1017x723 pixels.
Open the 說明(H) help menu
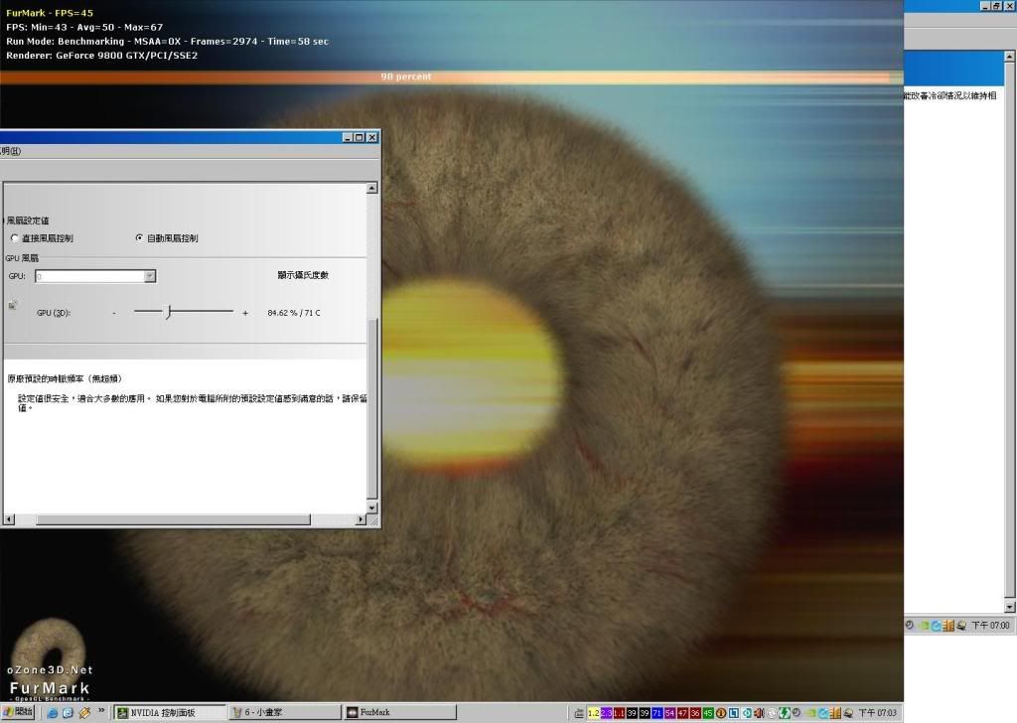tap(10, 151)
